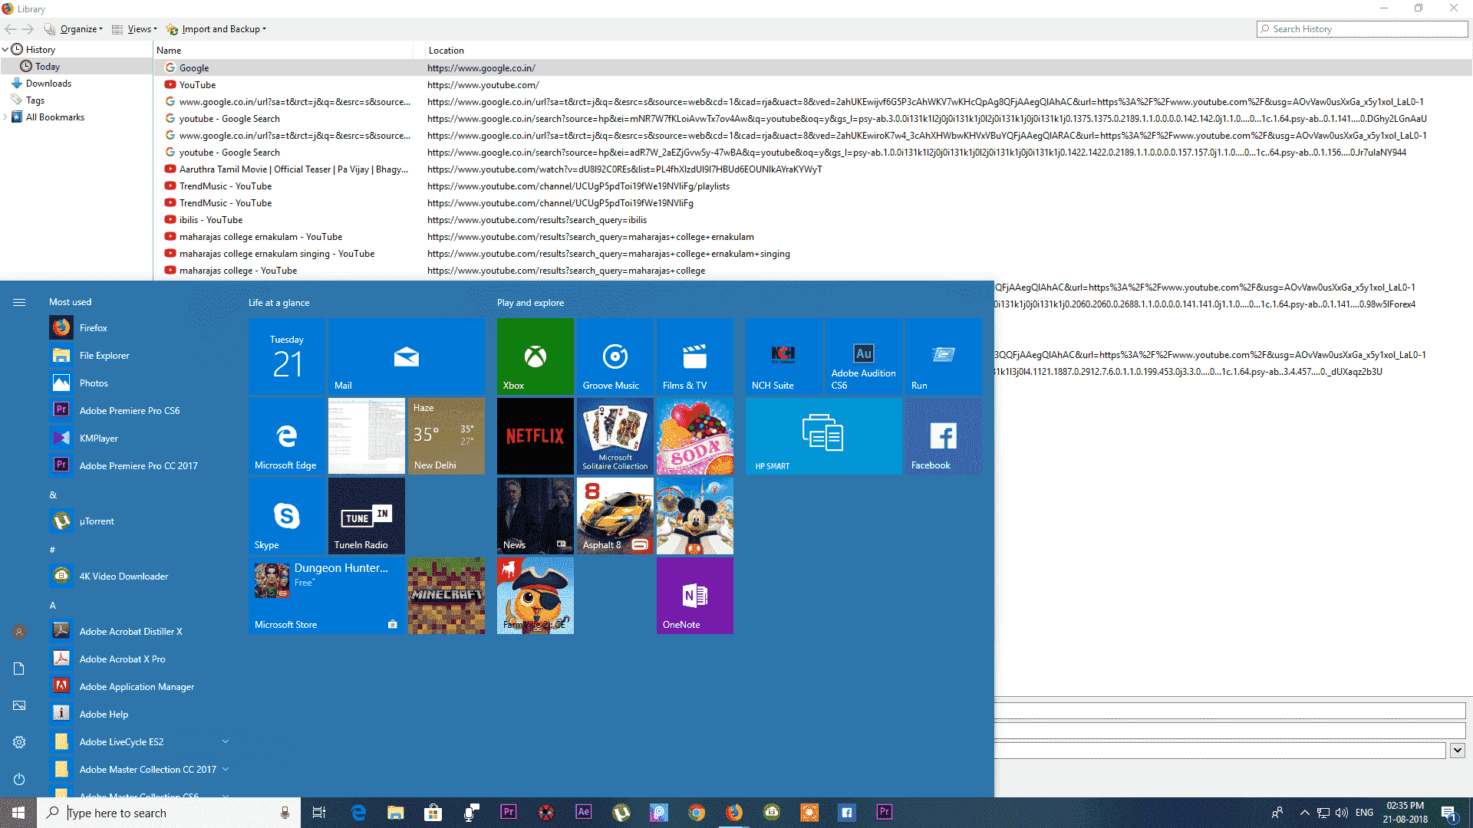The image size is (1473, 828).
Task: Open Microsoft Solitaire Collection tile
Action: click(615, 436)
